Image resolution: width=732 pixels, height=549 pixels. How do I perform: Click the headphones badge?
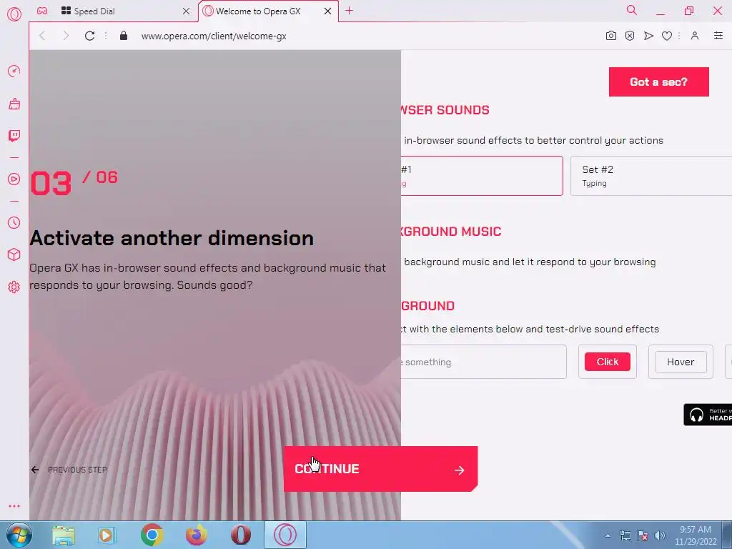point(708,415)
